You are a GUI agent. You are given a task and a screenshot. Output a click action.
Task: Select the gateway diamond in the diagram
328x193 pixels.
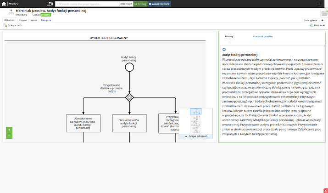click(129, 97)
